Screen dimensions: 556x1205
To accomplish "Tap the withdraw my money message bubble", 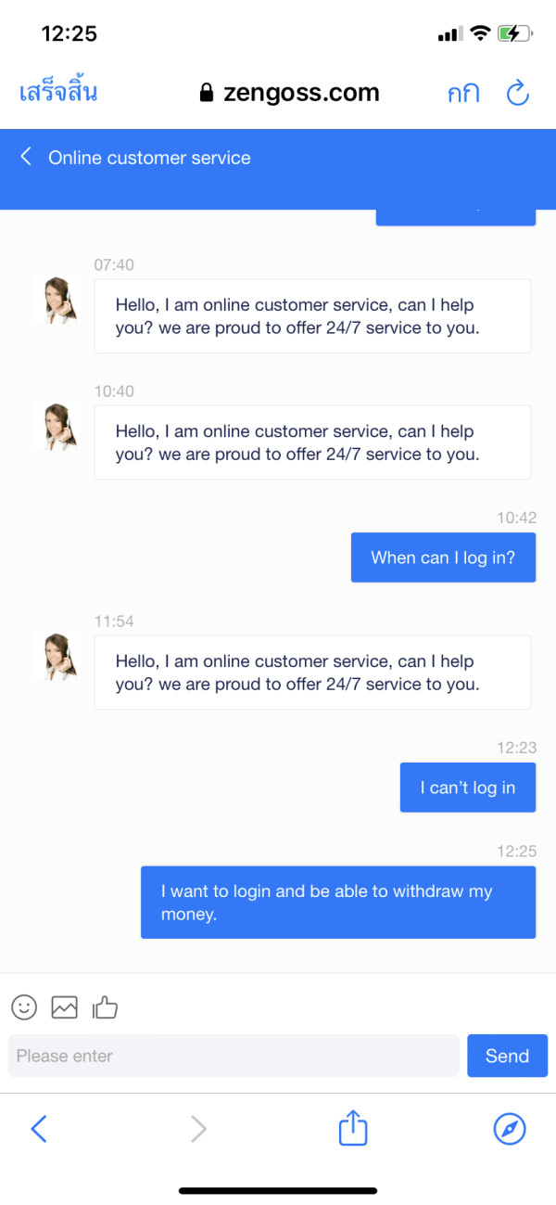I will 338,903.
